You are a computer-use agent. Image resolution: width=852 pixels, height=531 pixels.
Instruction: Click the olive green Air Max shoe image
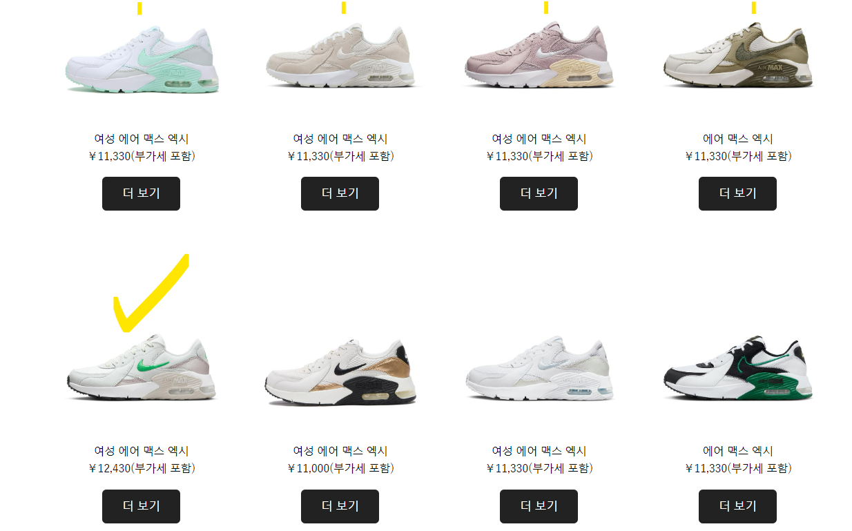[x=738, y=55]
